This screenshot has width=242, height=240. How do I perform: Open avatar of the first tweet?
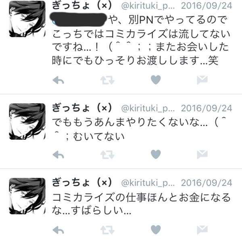pos(27,19)
